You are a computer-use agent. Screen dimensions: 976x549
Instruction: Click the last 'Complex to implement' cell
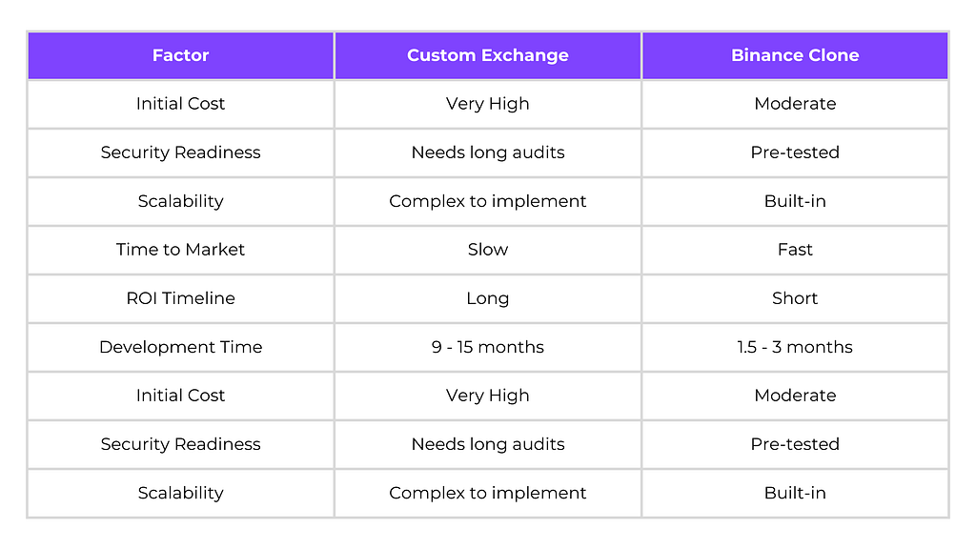(x=488, y=493)
